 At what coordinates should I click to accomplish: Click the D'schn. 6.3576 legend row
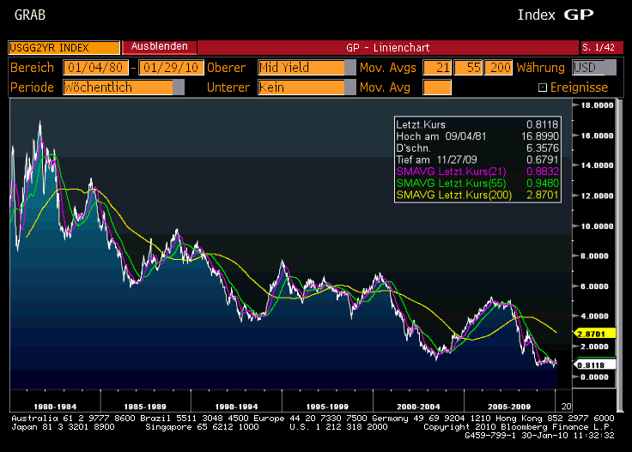point(477,148)
